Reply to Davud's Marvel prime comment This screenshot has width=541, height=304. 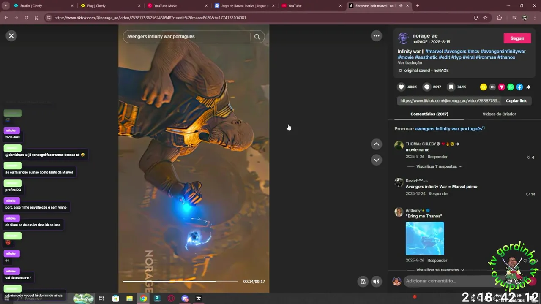pyautogui.click(x=439, y=194)
